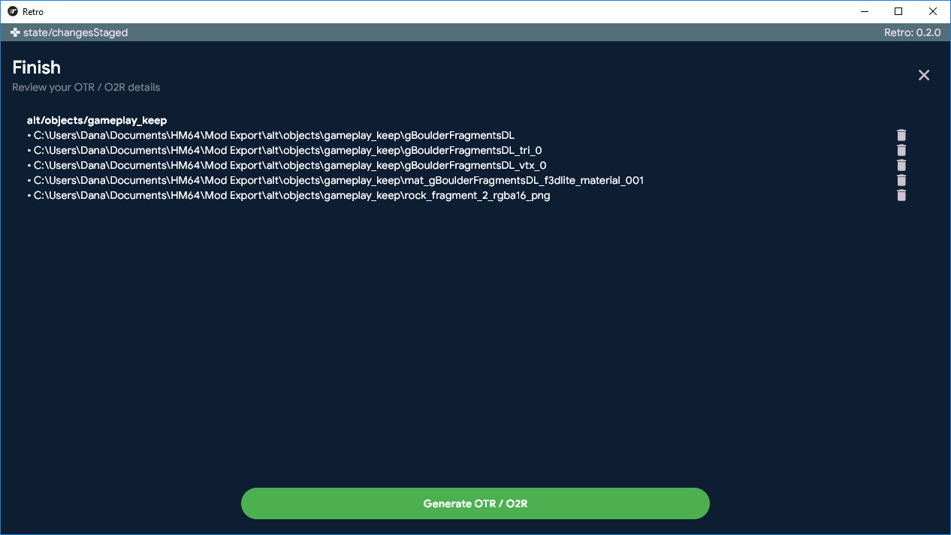This screenshot has height=535, width=951.
Task: Minimize the Retro window
Action: point(863,11)
